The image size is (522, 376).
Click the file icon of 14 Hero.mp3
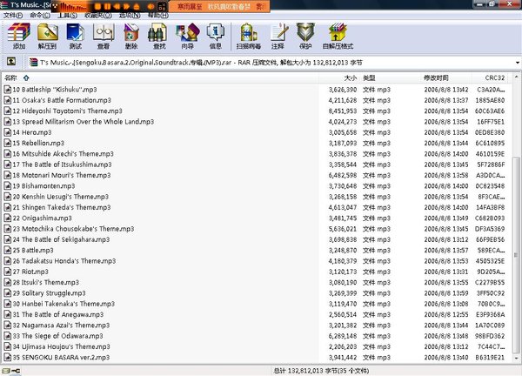coord(7,132)
